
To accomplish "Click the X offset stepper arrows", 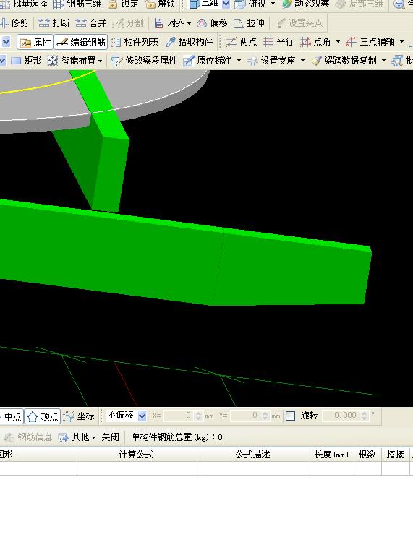I will (199, 416).
